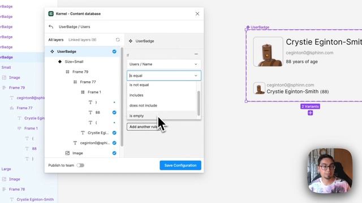The width and height of the screenshot is (362, 203).
Task: Select the UserBadge row in plugin layer list
Action: 83,51
